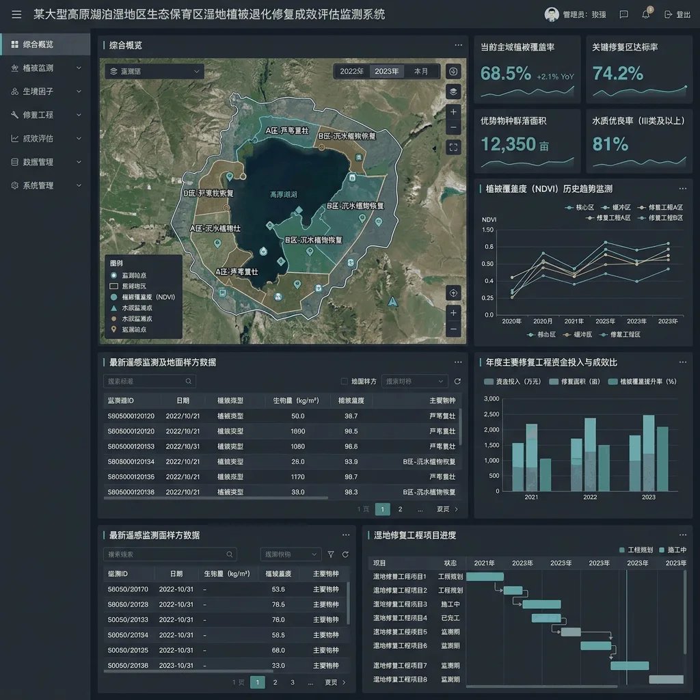
Task: Click the filter funnel icon in sample table
Action: [331, 554]
